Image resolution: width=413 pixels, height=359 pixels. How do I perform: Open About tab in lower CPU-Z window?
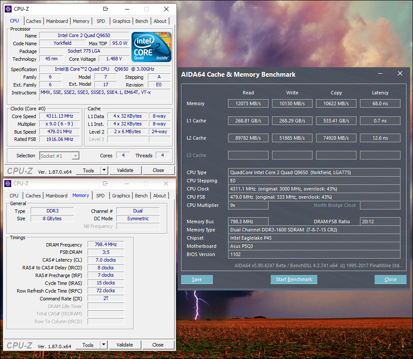pos(160,196)
